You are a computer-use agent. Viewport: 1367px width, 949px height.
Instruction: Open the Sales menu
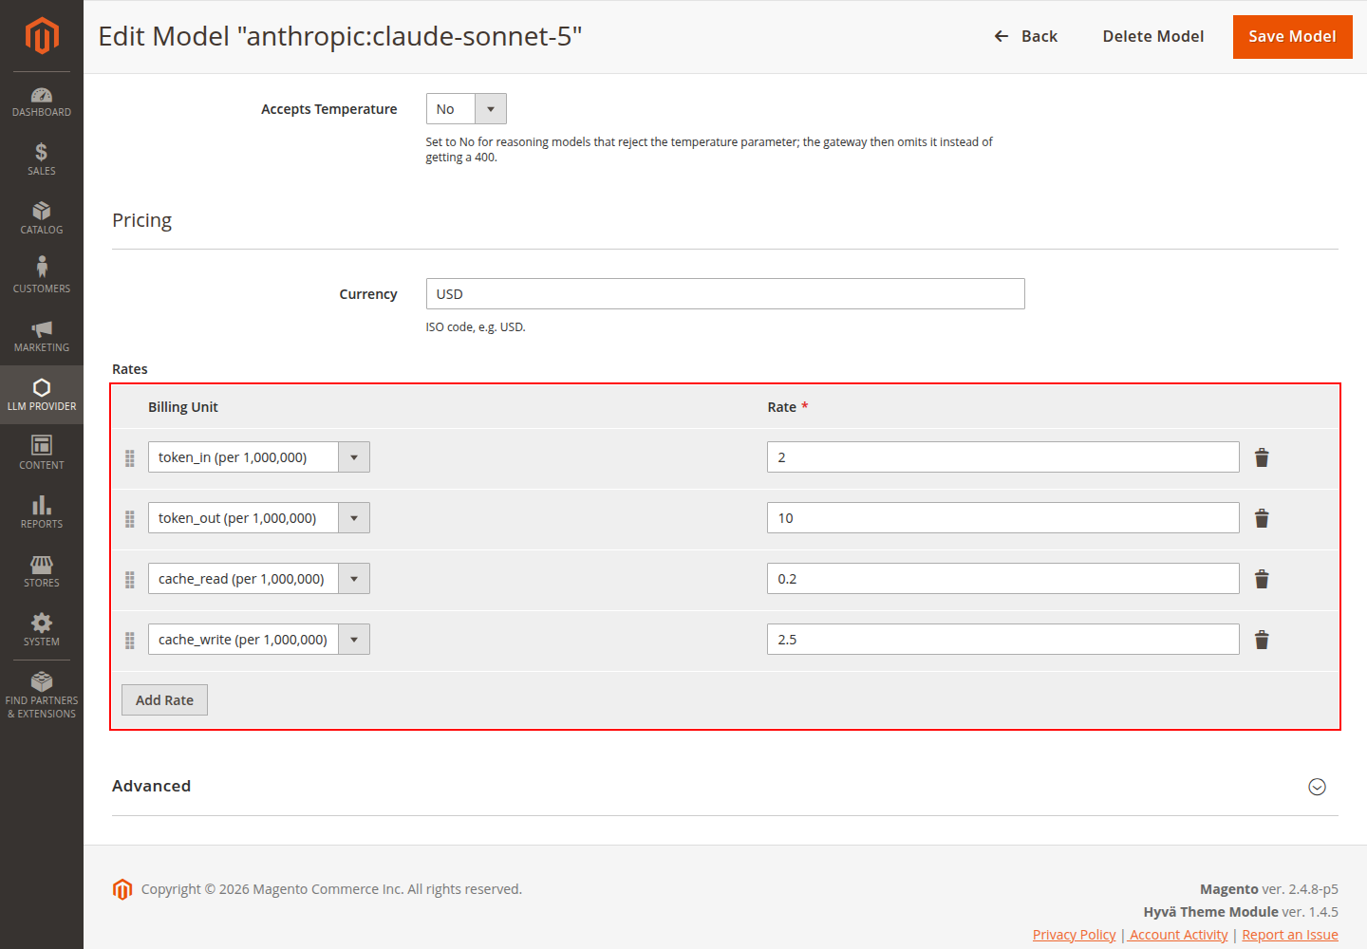(42, 160)
